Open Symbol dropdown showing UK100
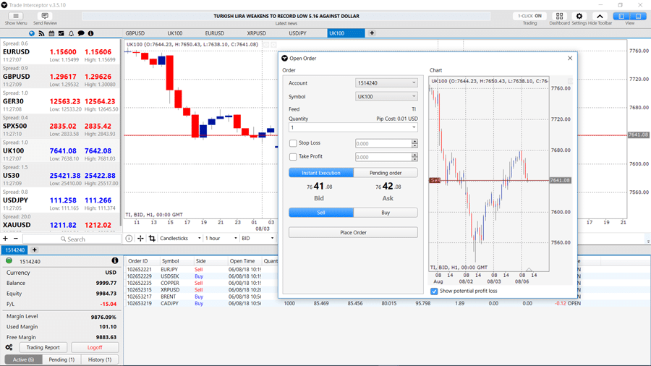The width and height of the screenshot is (651, 366). pos(386,96)
